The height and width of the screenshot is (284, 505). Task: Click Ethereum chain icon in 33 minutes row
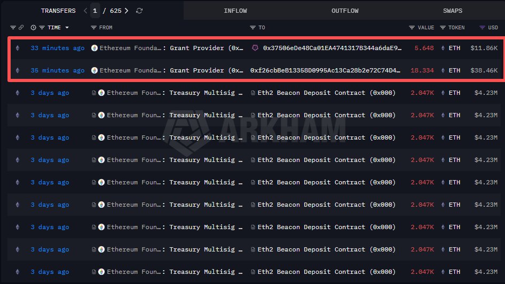[18, 48]
